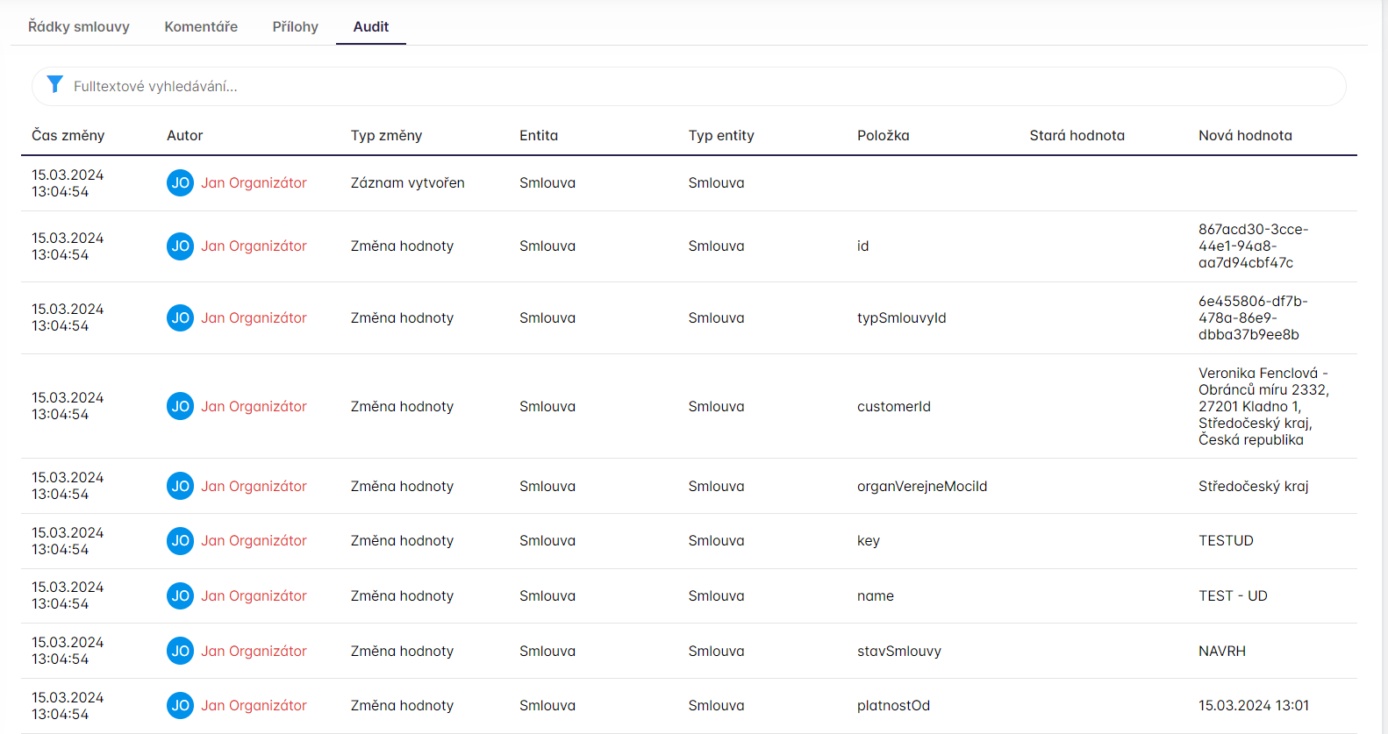Click JO avatar in the typSmlouvyId row
Image resolution: width=1388 pixels, height=734 pixels.
(x=180, y=317)
